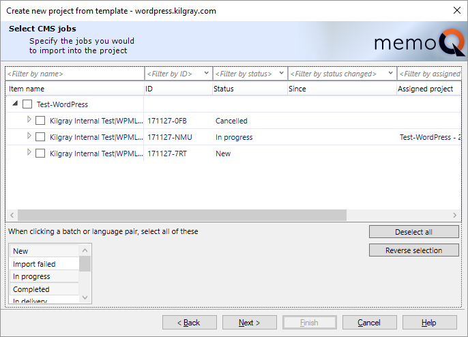
Task: Select the Test-WordPress tree item name
Action: tap(62, 104)
